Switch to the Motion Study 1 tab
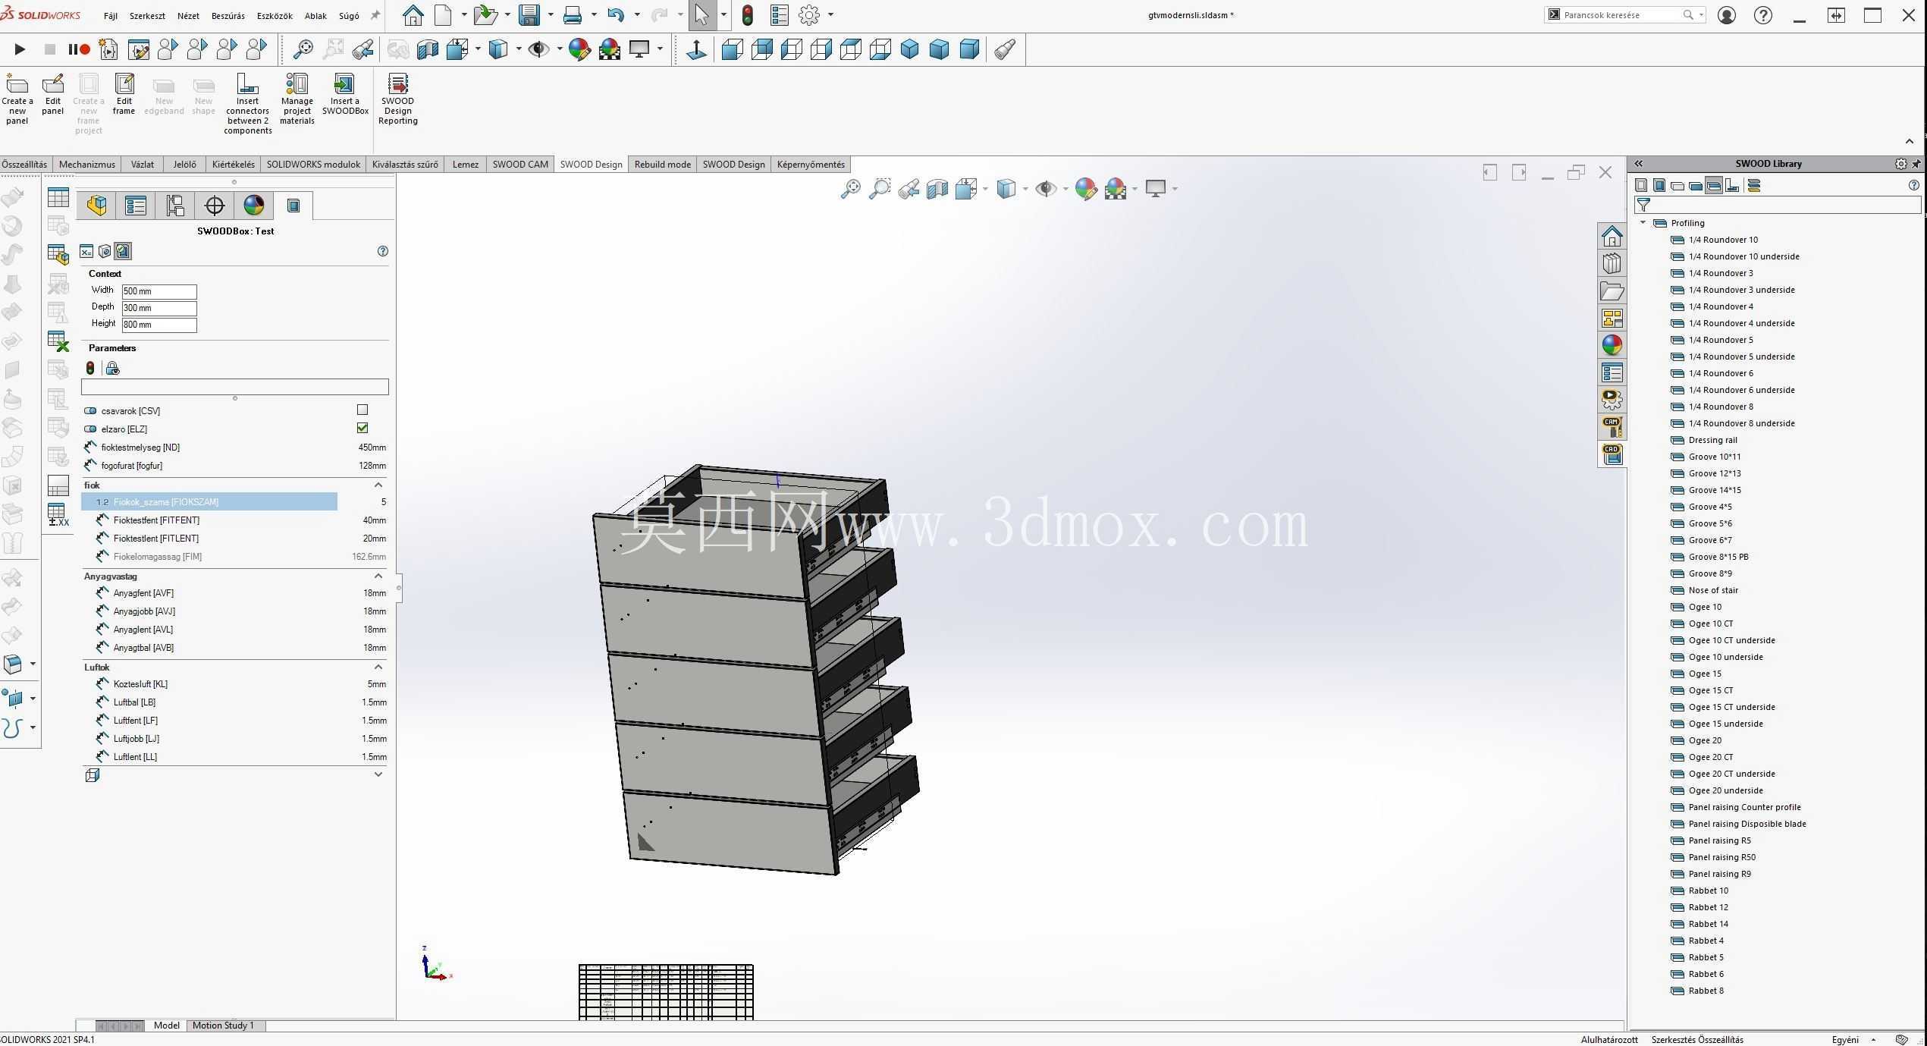The image size is (1927, 1046). point(223,1026)
